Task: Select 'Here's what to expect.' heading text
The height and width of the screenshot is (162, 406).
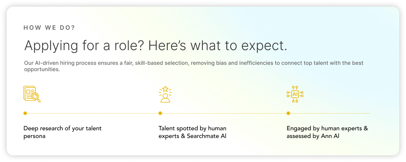Action: click(x=218, y=45)
